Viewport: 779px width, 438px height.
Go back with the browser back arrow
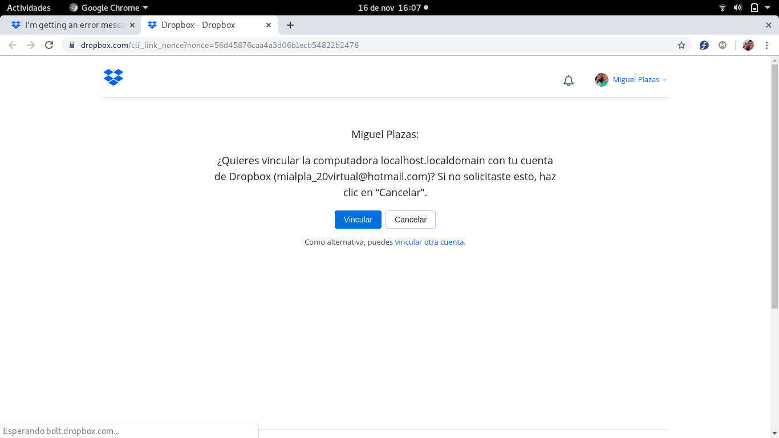point(13,45)
